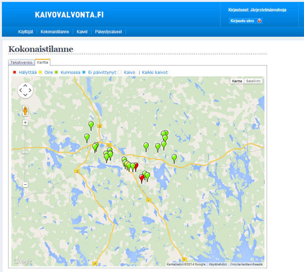The width and height of the screenshot is (304, 272).
Task: Switch map to Satelliitti view
Action: [x=253, y=81]
